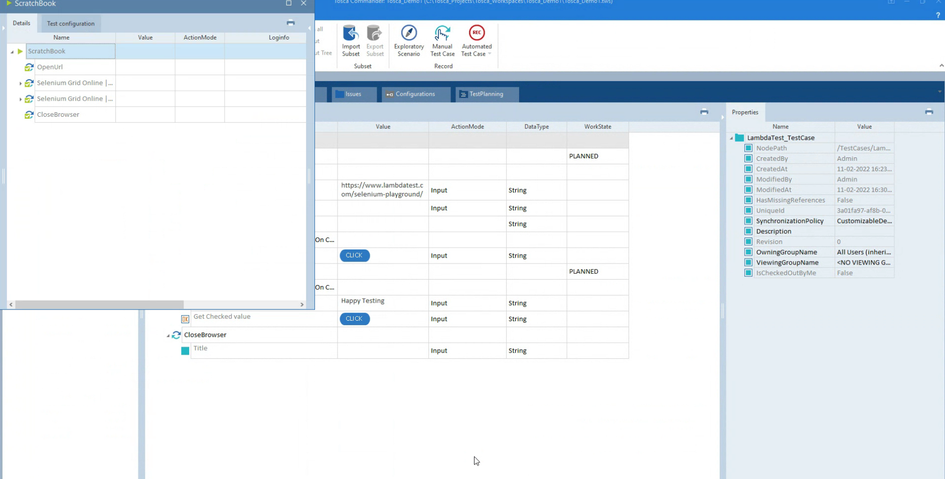
Task: Click the Automated Test Case REC icon
Action: pyautogui.click(x=477, y=33)
